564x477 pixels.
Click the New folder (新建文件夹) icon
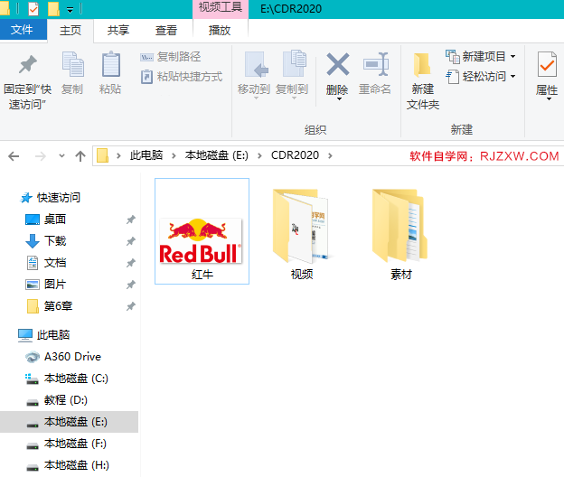click(422, 65)
